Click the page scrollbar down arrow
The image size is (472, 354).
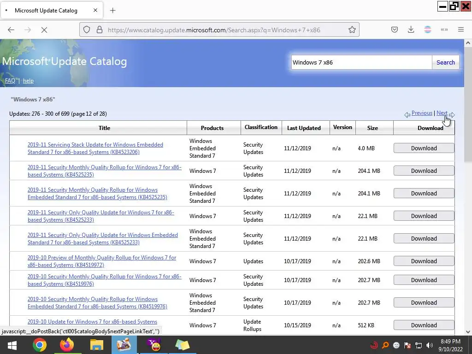tap(468, 332)
